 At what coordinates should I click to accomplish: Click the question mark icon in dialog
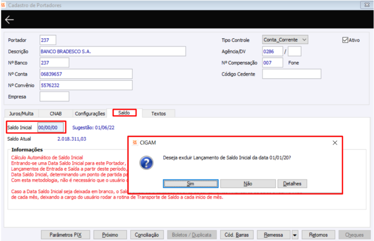point(146,163)
